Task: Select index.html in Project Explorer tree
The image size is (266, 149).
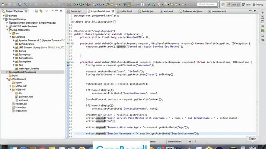Action: [21, 111]
